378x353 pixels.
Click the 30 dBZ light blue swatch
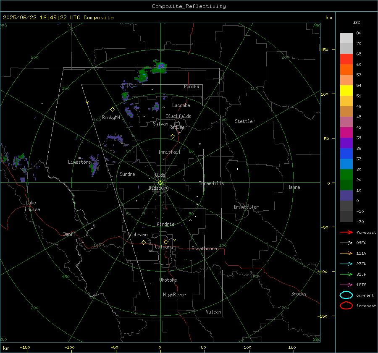coord(346,164)
